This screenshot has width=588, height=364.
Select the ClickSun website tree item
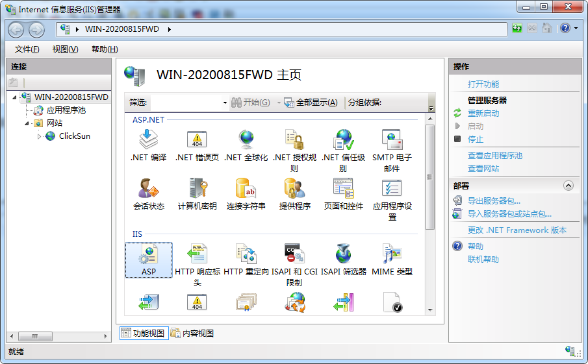pyautogui.click(x=75, y=136)
